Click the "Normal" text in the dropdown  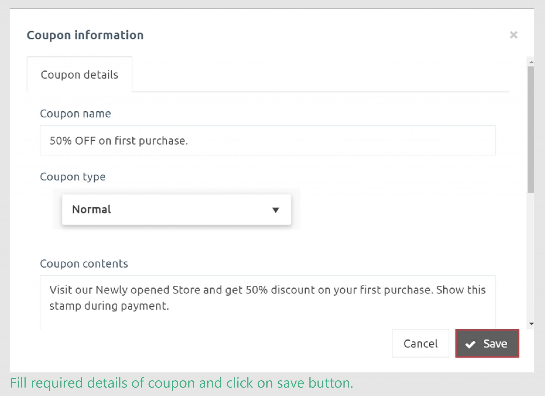coord(92,209)
